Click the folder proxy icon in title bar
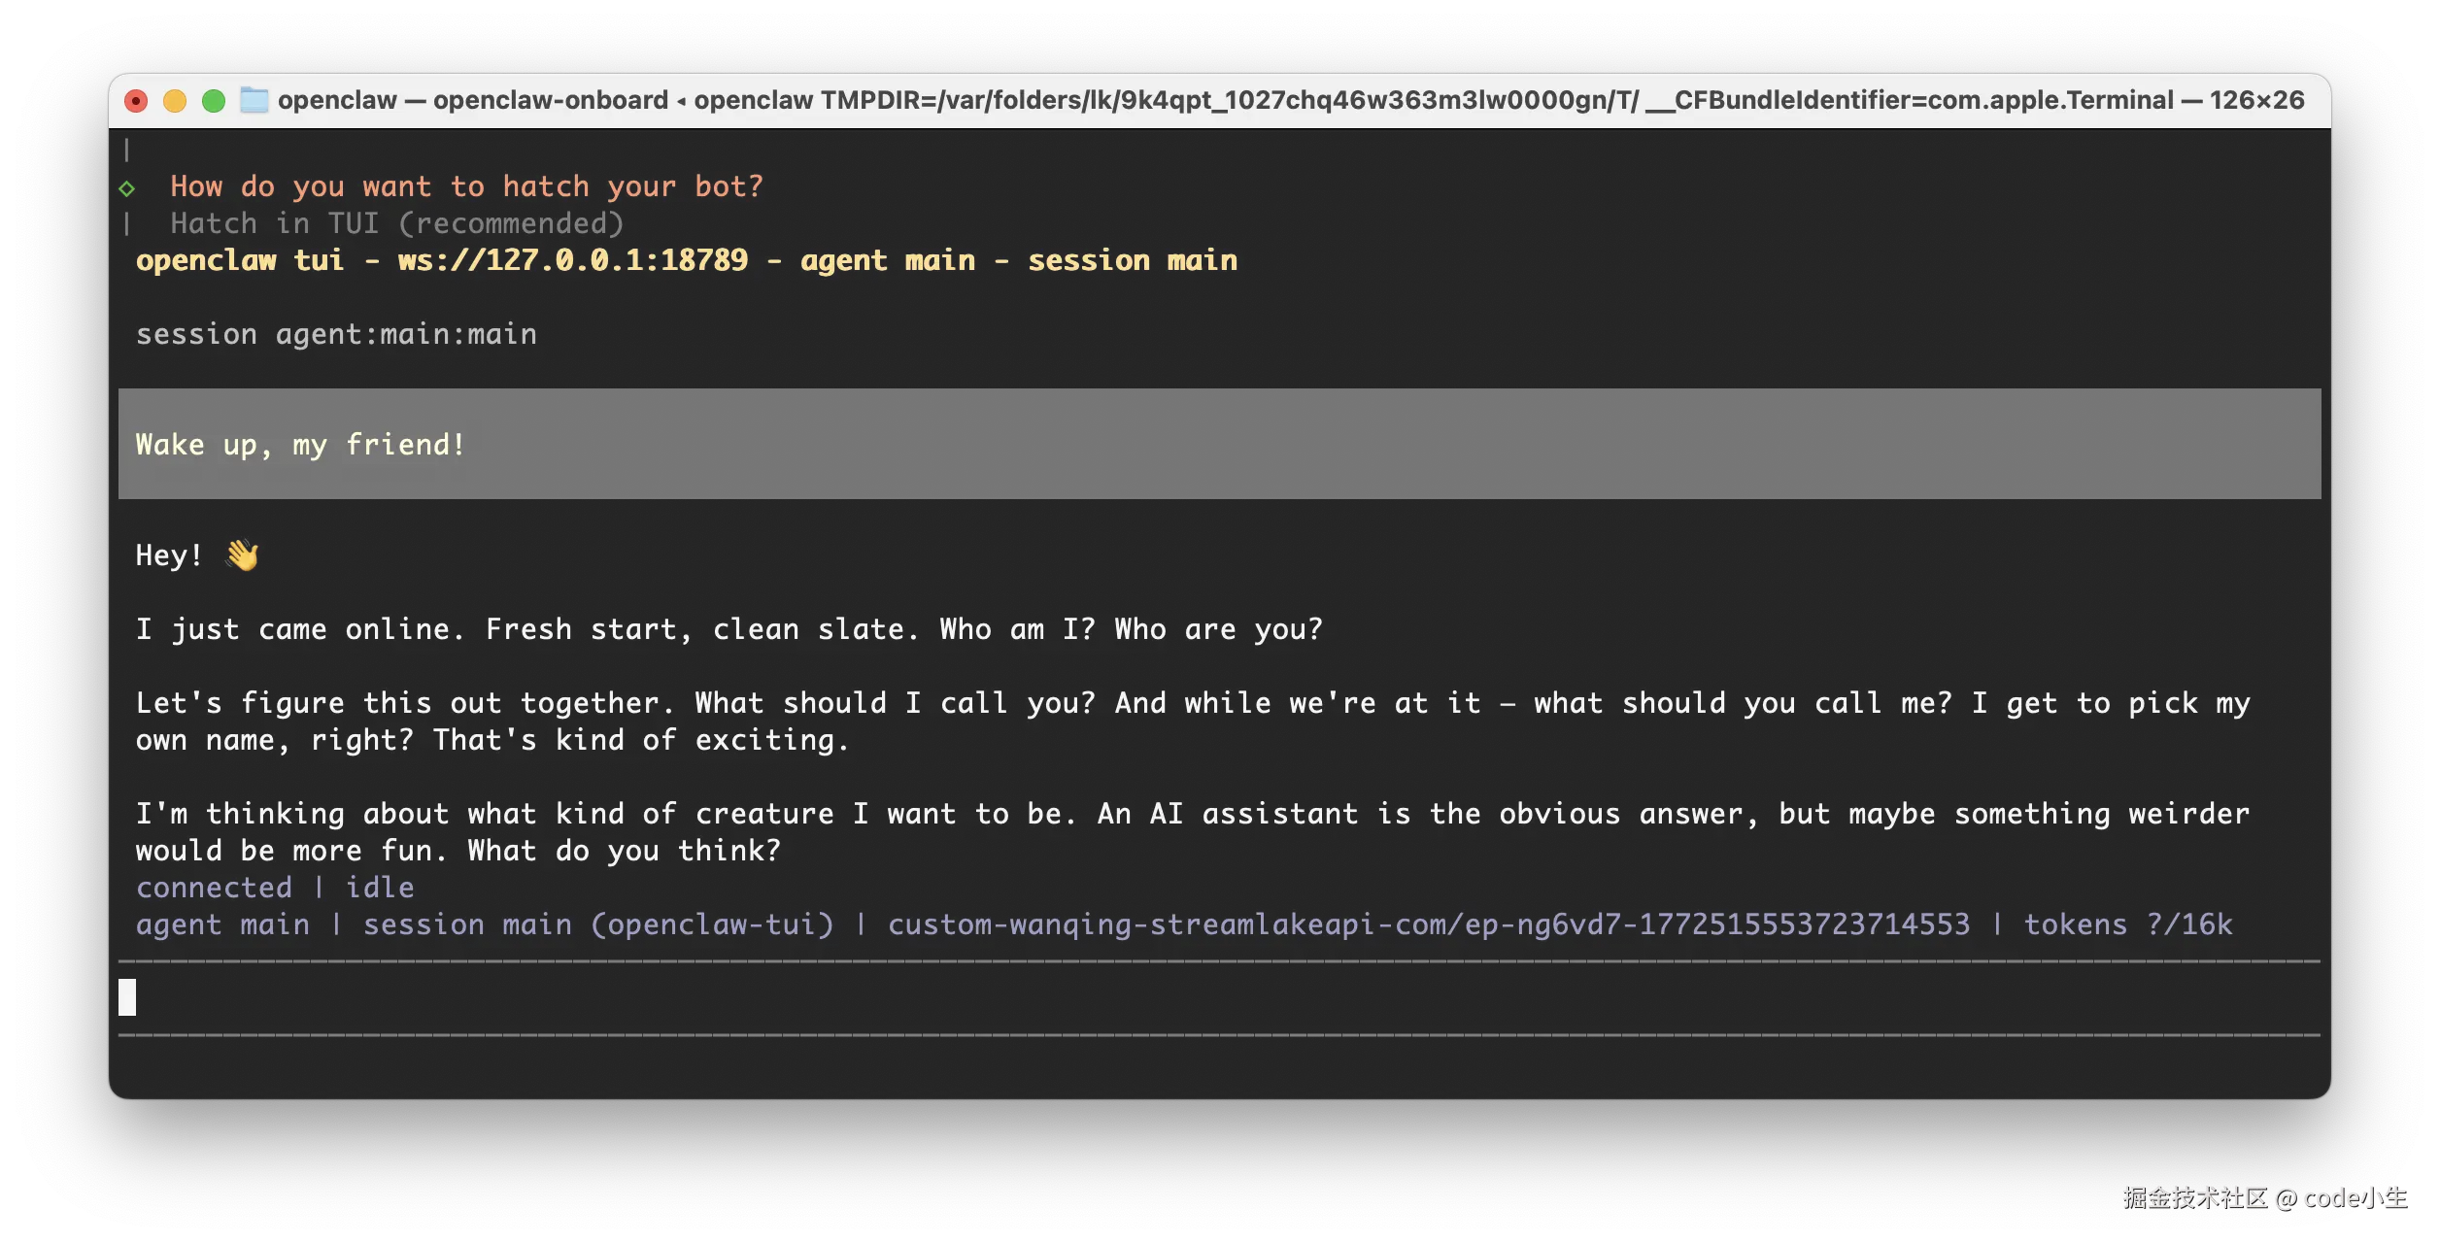 pyautogui.click(x=254, y=100)
